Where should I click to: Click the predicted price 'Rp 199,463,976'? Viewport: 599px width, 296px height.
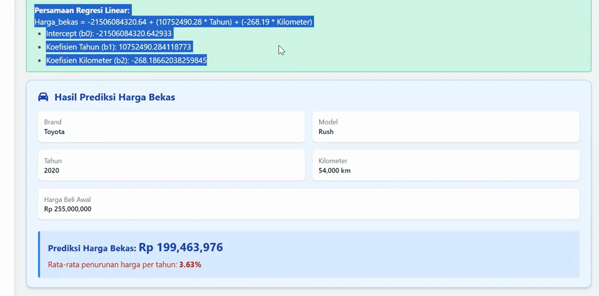coord(181,247)
